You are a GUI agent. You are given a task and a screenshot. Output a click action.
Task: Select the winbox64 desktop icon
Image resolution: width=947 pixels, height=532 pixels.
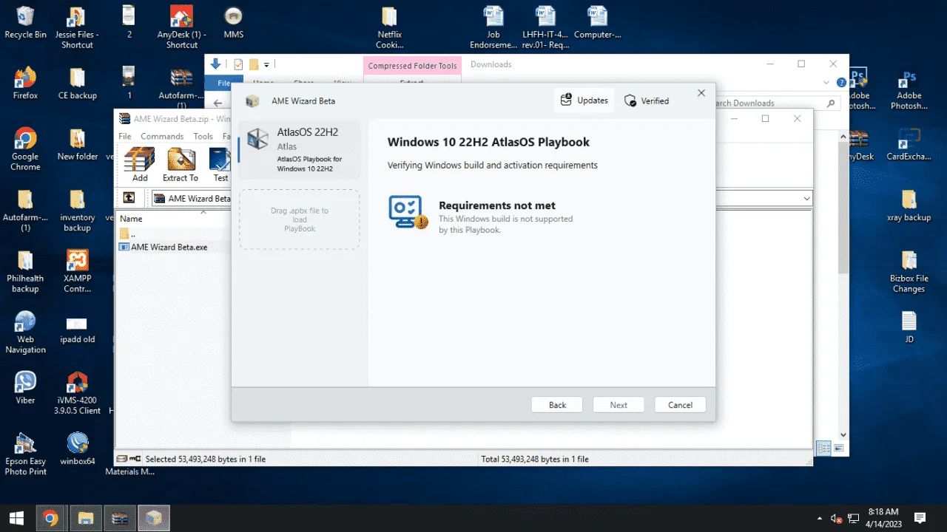pos(77,449)
